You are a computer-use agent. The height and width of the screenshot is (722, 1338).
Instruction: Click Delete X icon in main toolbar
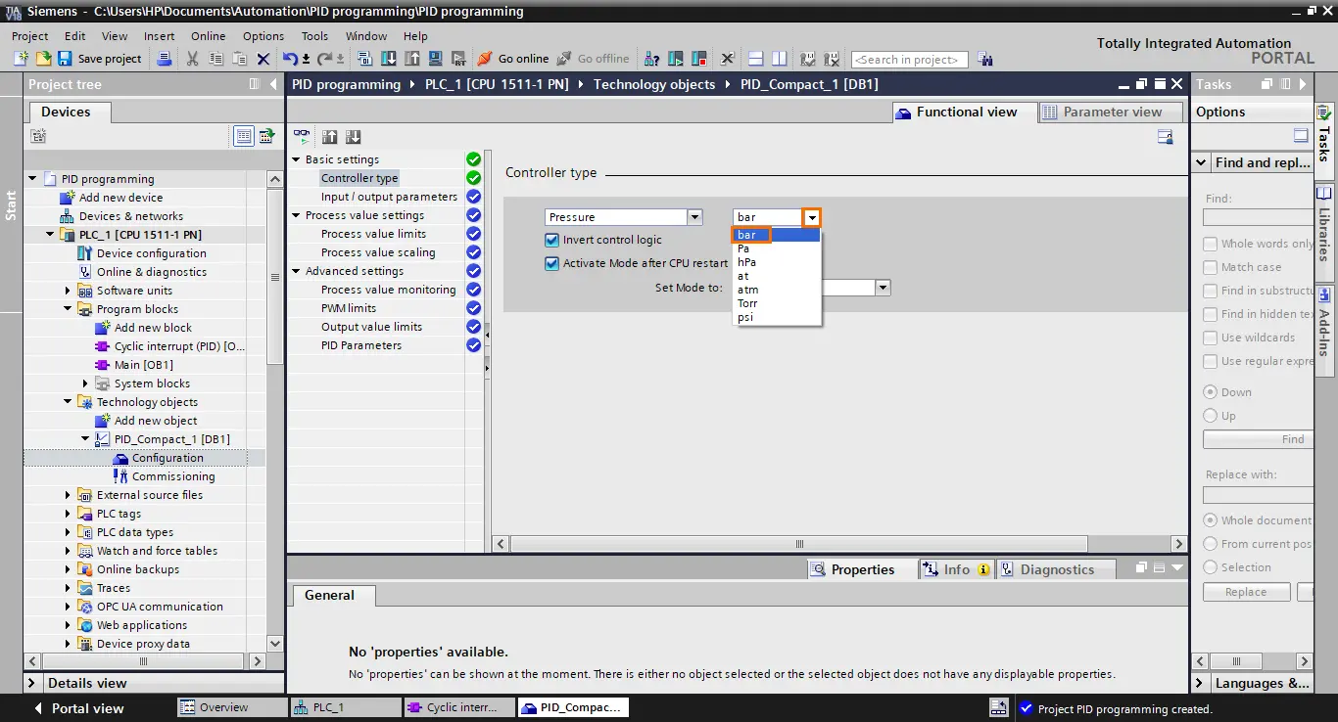(263, 59)
